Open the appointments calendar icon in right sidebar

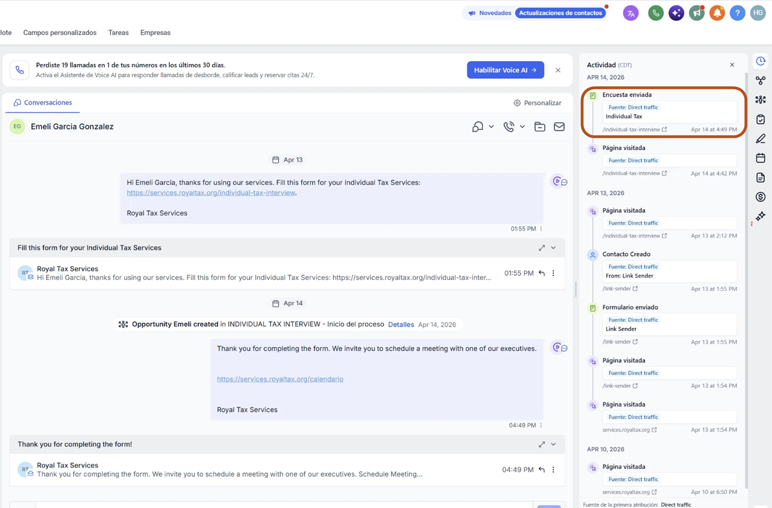click(761, 158)
